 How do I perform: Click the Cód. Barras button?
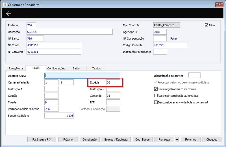click(x=143, y=139)
